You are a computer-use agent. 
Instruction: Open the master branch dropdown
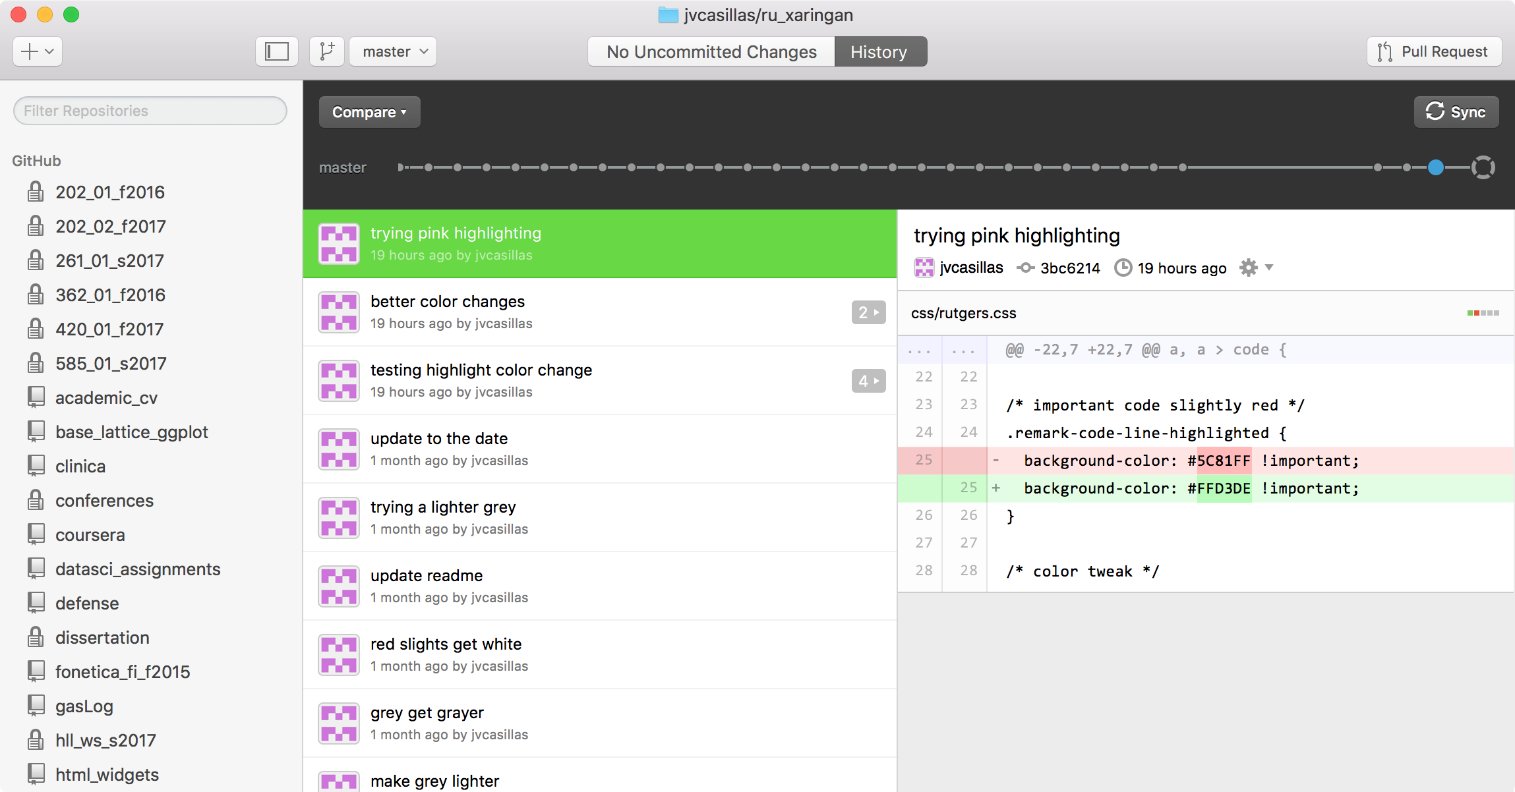coord(394,51)
